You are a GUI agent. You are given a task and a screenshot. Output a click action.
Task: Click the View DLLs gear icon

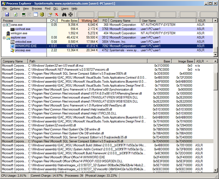click(x=42, y=14)
